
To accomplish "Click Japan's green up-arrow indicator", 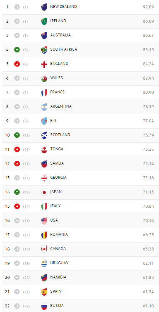I will coord(17,192).
